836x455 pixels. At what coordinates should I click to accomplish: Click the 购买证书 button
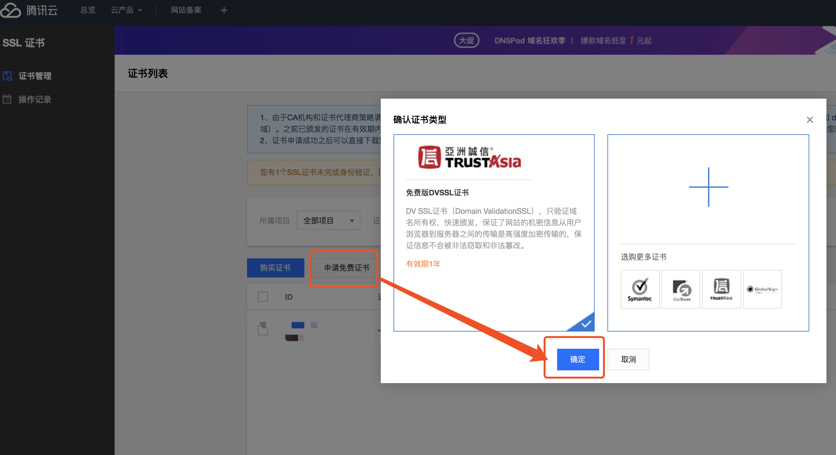[275, 268]
